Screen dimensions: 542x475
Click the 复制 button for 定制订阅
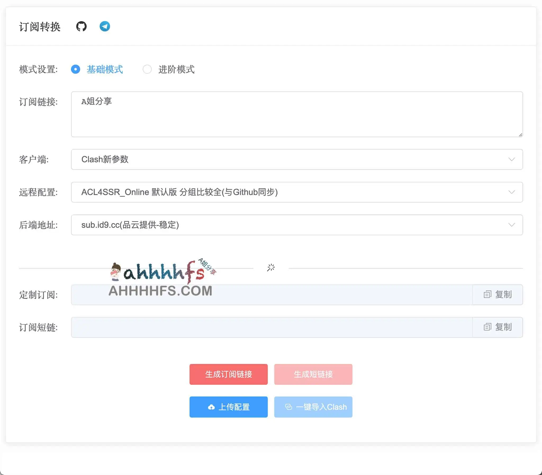click(x=498, y=294)
